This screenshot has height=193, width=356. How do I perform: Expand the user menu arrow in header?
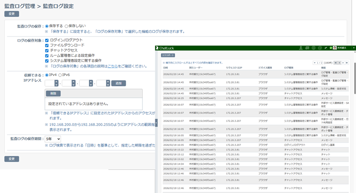353,48
